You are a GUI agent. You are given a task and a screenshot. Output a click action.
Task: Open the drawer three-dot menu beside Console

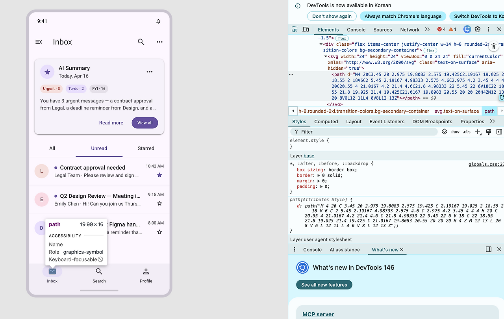click(295, 249)
